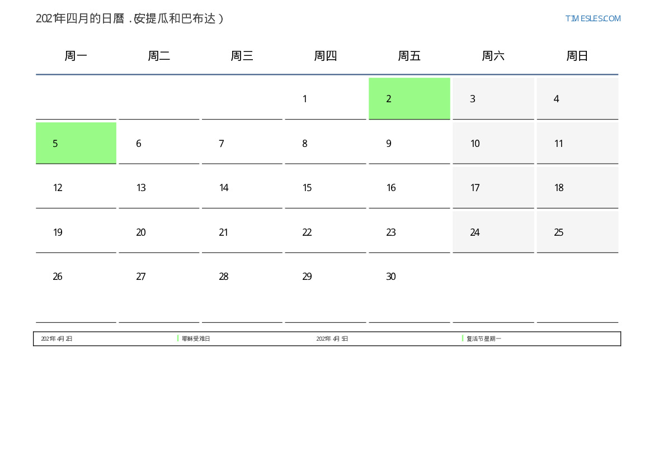Click the 周一 column header
654x462 pixels.
76,56
